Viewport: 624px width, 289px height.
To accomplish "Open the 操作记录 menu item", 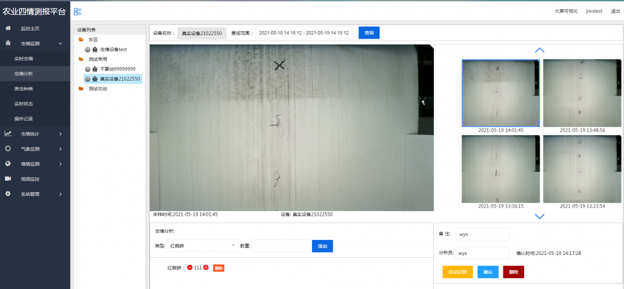I will (x=24, y=119).
